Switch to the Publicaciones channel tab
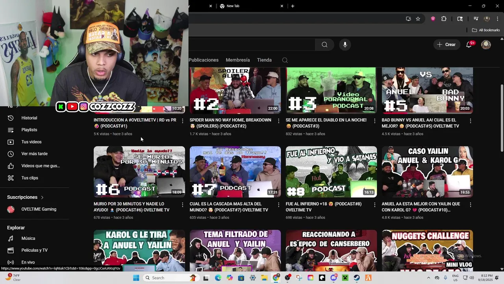The image size is (504, 284). 204,60
